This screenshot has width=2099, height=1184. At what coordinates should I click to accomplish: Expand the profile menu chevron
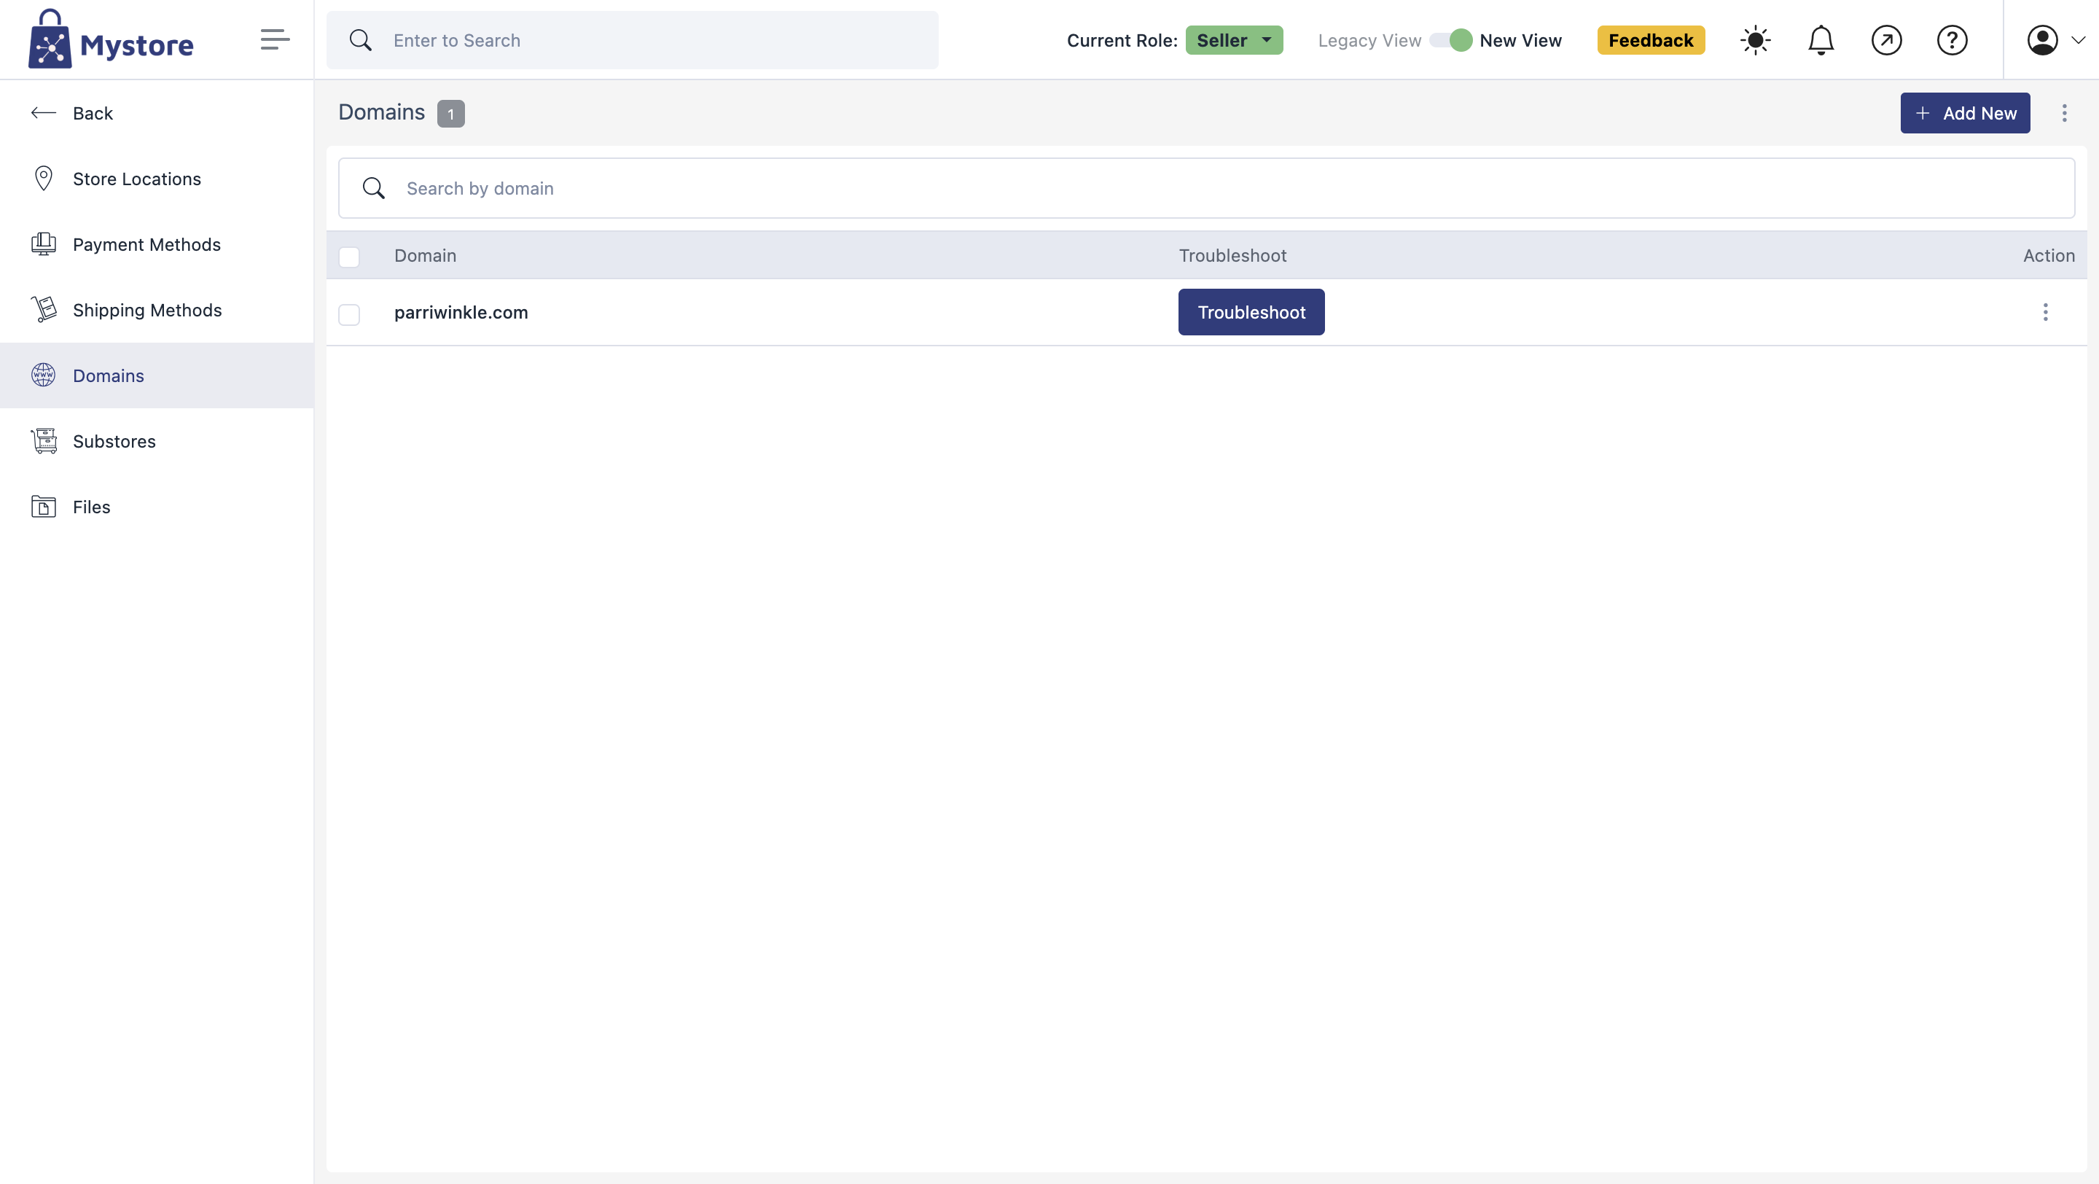tap(2078, 40)
